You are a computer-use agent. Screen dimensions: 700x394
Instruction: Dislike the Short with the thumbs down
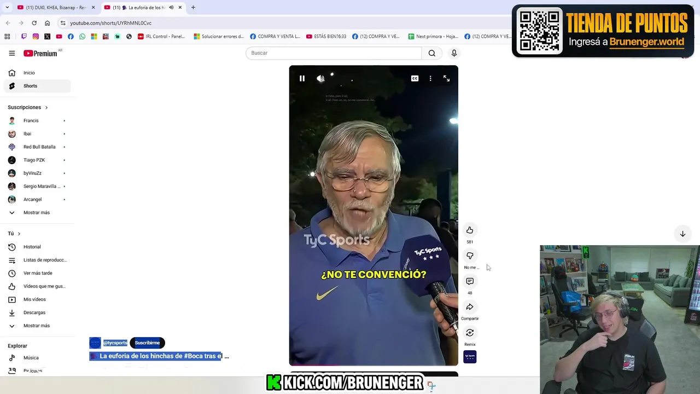[470, 256]
